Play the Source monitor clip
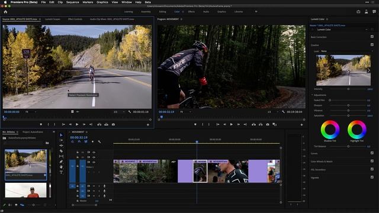This screenshot has height=213, width=379. click(77, 124)
